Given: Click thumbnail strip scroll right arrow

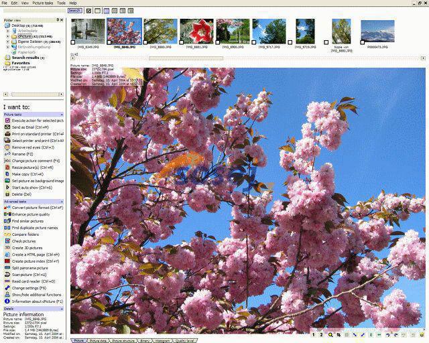Looking at the screenshot, I should 423,58.
